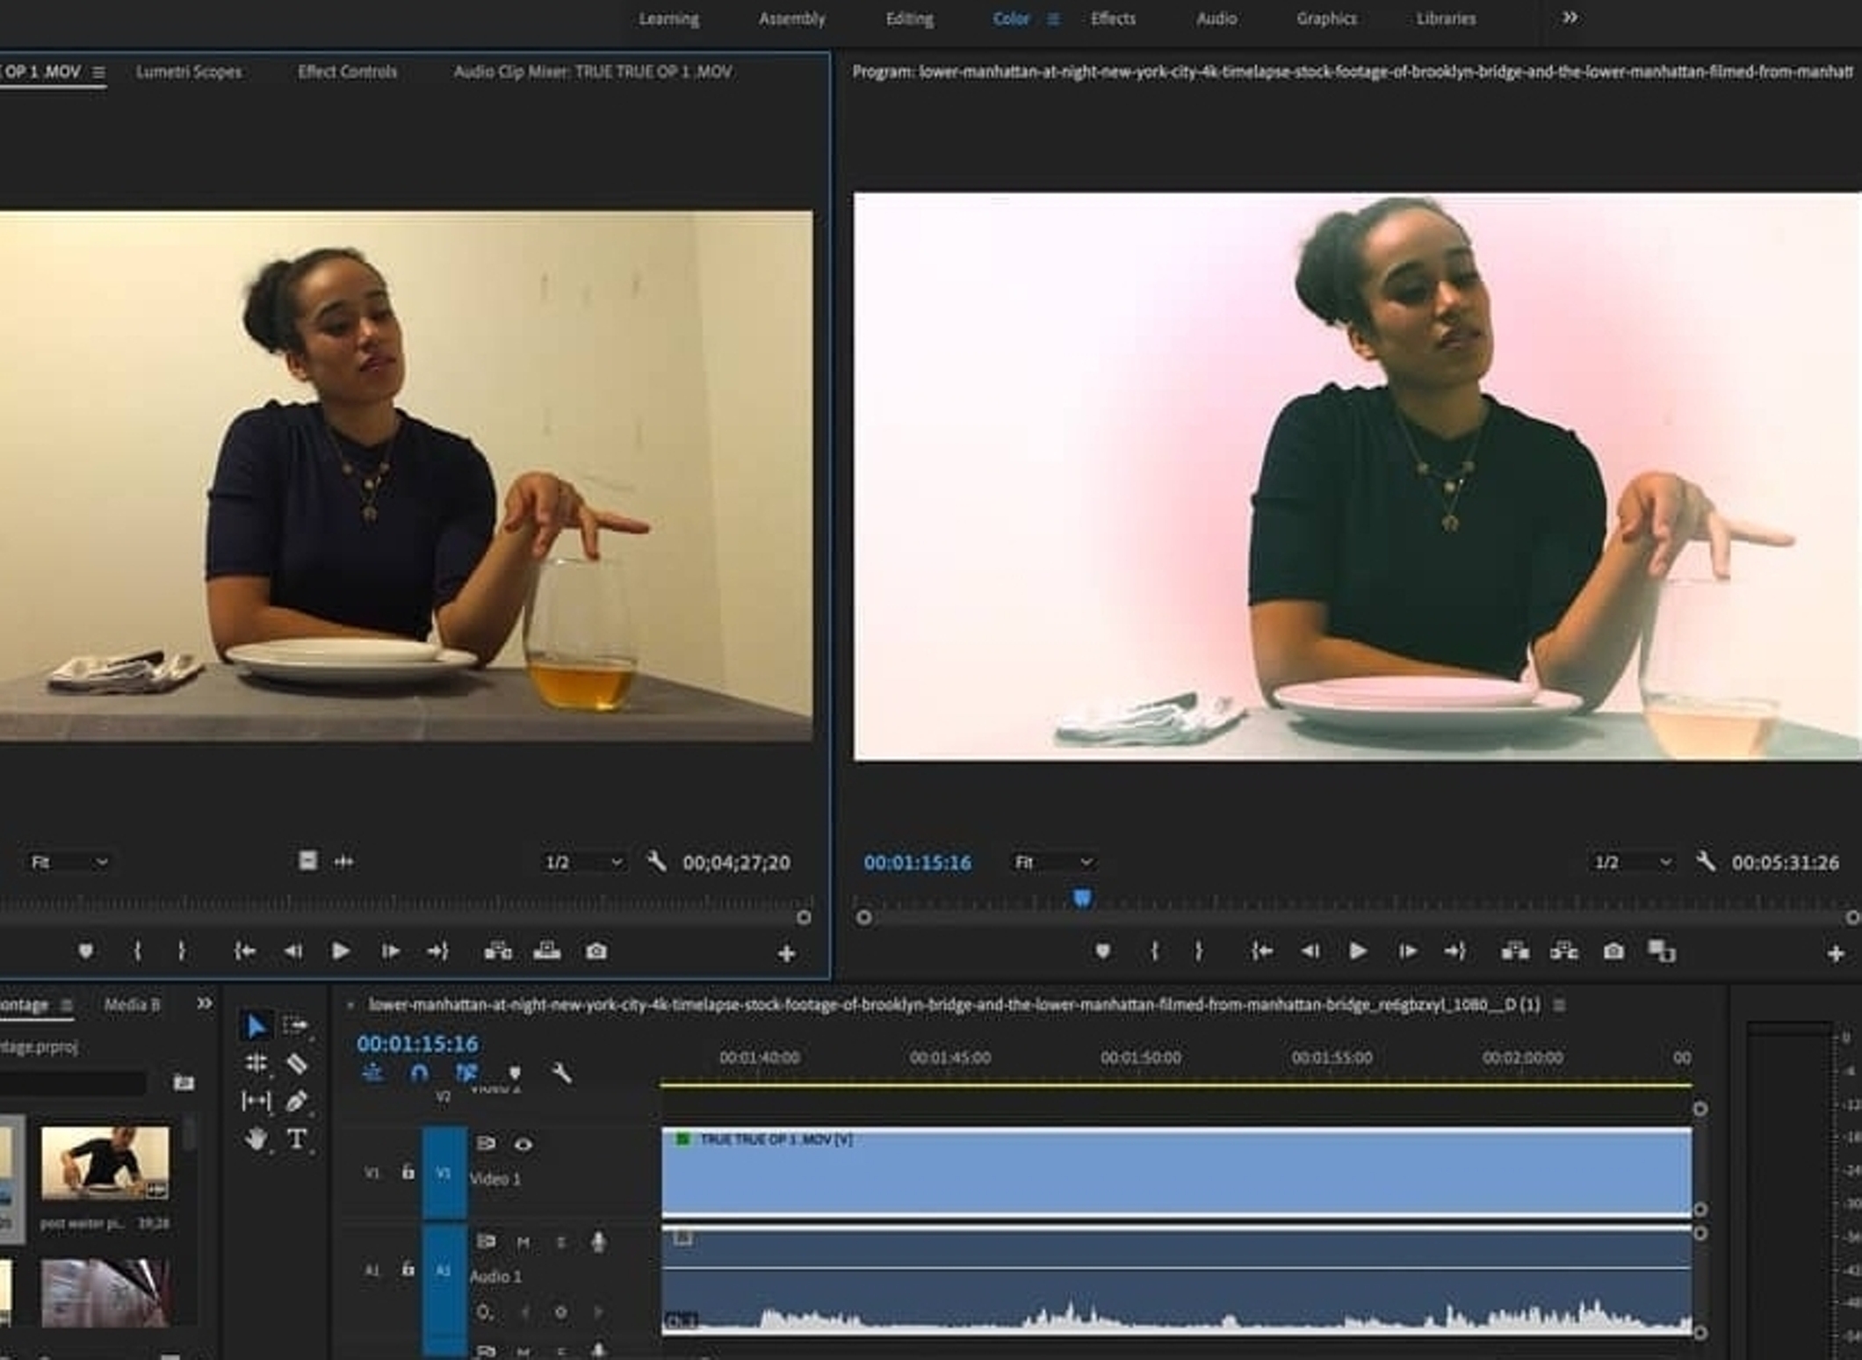Step back one frame in Source monitor
Image resolution: width=1862 pixels, height=1360 pixels.
point(292,951)
